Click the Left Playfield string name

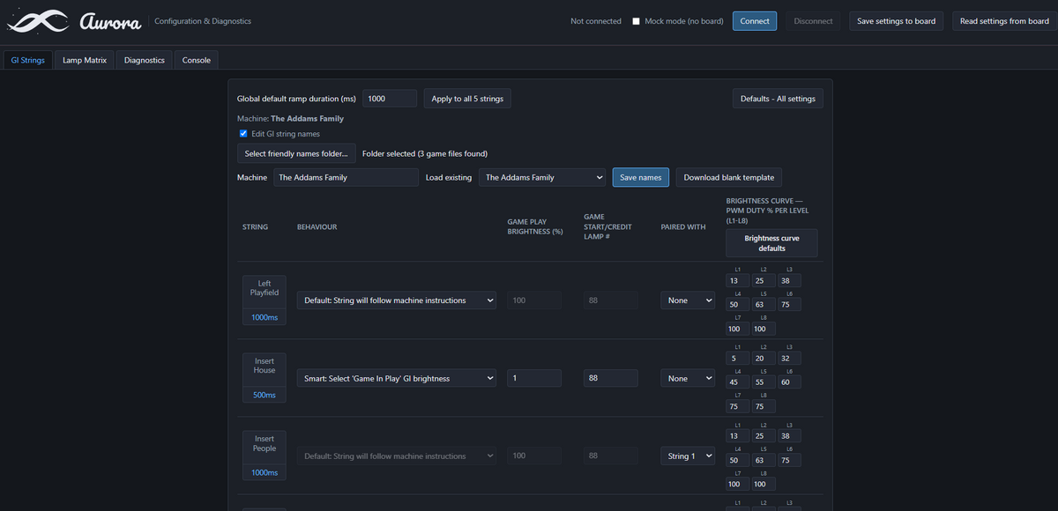[264, 288]
